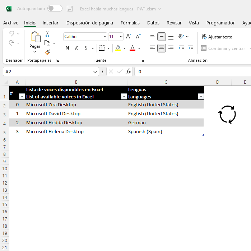Open the Portapapeles dialog launcher

click(57, 60)
